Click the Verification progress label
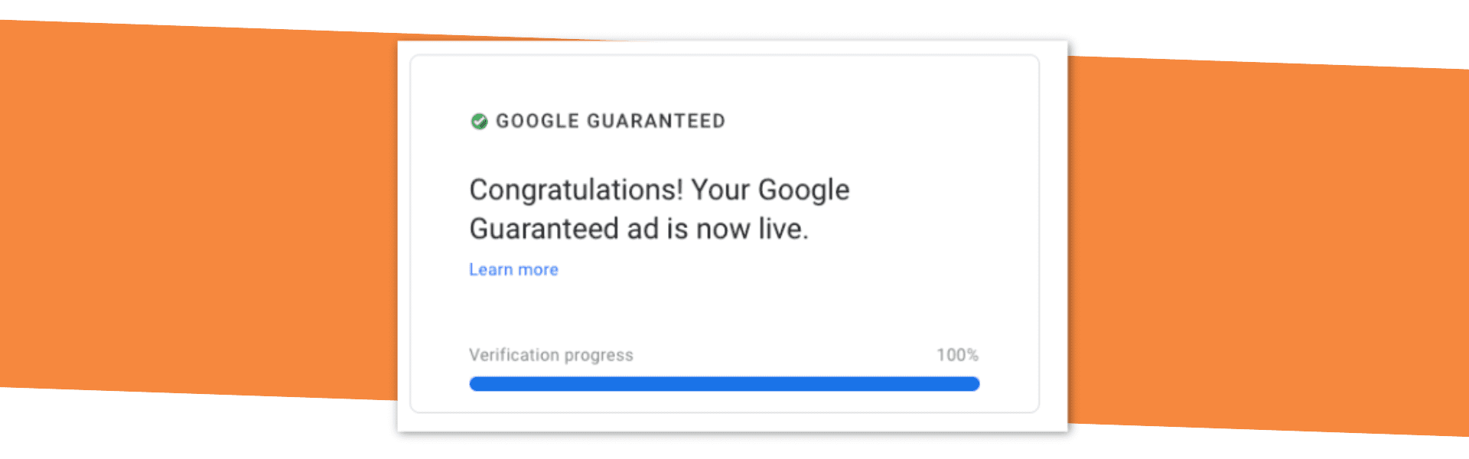The width and height of the screenshot is (1469, 459). 551,355
